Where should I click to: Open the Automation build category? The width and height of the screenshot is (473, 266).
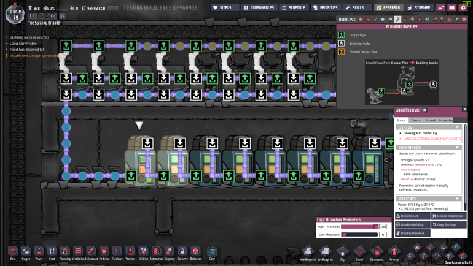click(156, 253)
